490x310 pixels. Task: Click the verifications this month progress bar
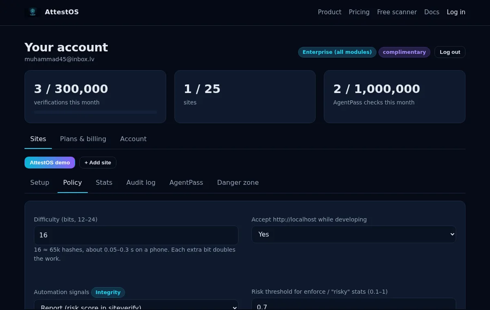[x=96, y=112]
